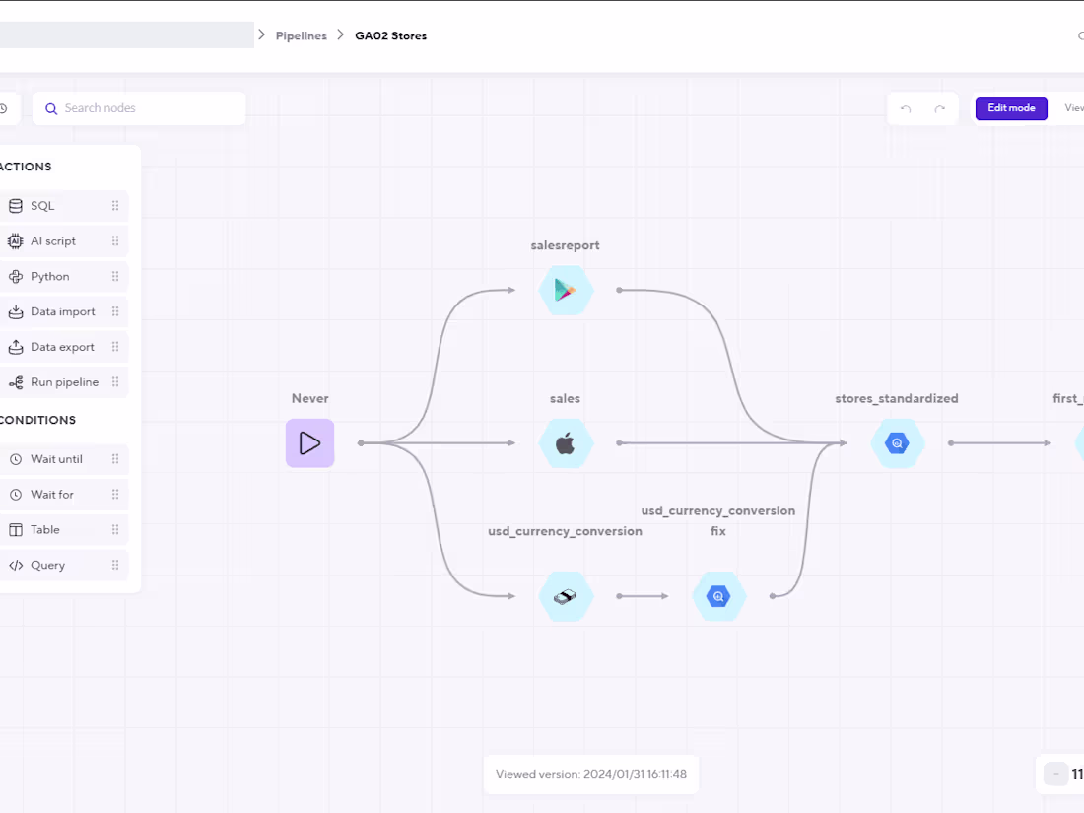Select the sales Apple node
Image resolution: width=1084 pixels, height=813 pixels.
point(565,442)
